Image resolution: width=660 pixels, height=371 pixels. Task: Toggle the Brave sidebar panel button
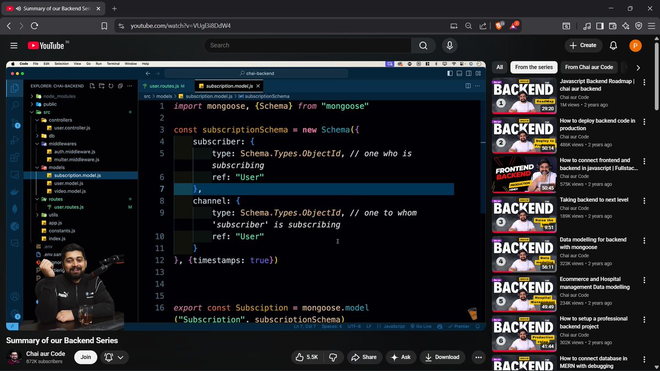tap(600, 26)
